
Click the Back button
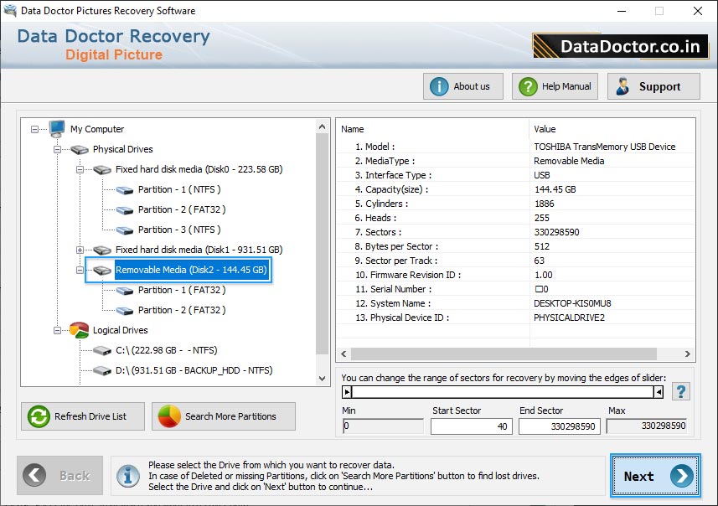pos(59,477)
